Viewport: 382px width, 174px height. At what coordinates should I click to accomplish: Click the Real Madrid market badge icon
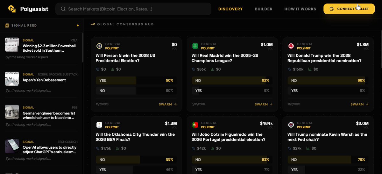(x=195, y=46)
